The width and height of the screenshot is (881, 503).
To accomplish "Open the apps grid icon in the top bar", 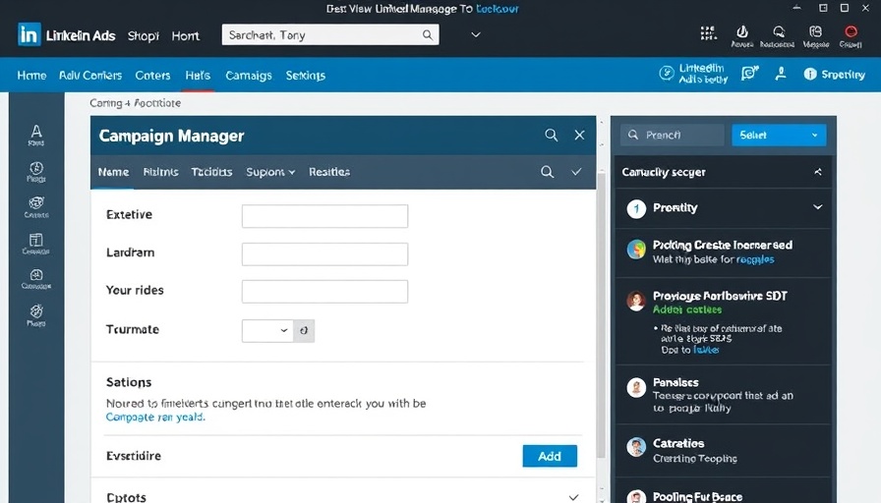I will click(708, 33).
